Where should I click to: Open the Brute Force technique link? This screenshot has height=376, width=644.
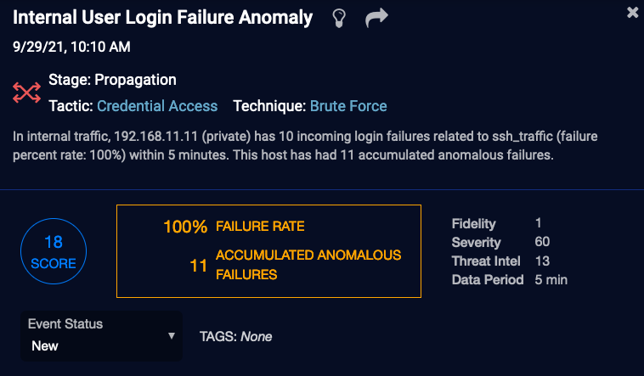coord(348,106)
